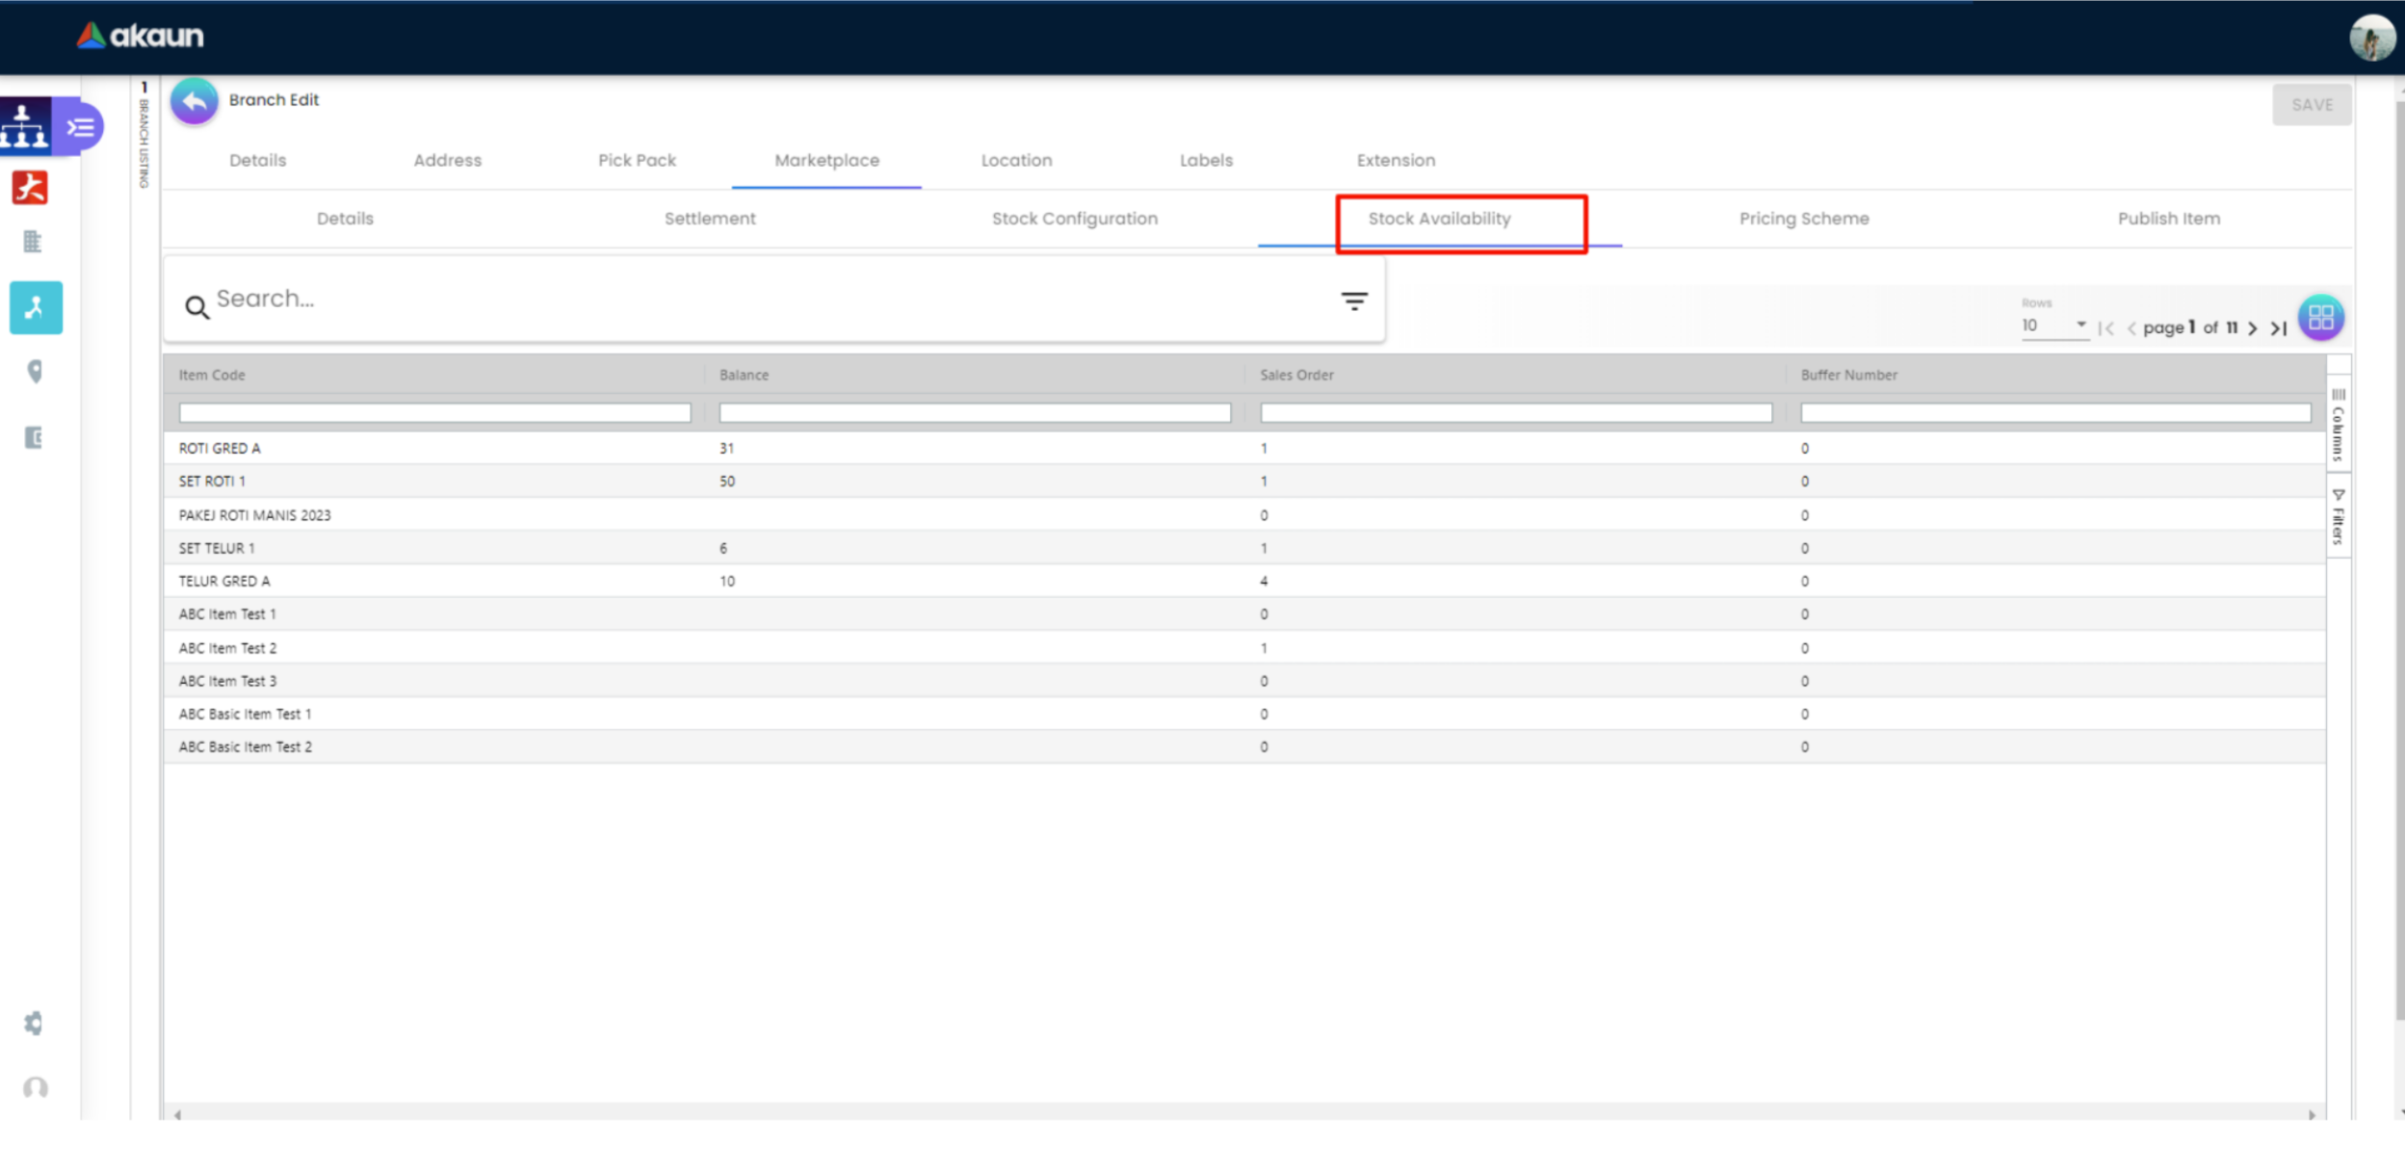Toggle the sidebar menu collapse icon
Viewport: 2405px width, 1149px height.
(x=81, y=127)
